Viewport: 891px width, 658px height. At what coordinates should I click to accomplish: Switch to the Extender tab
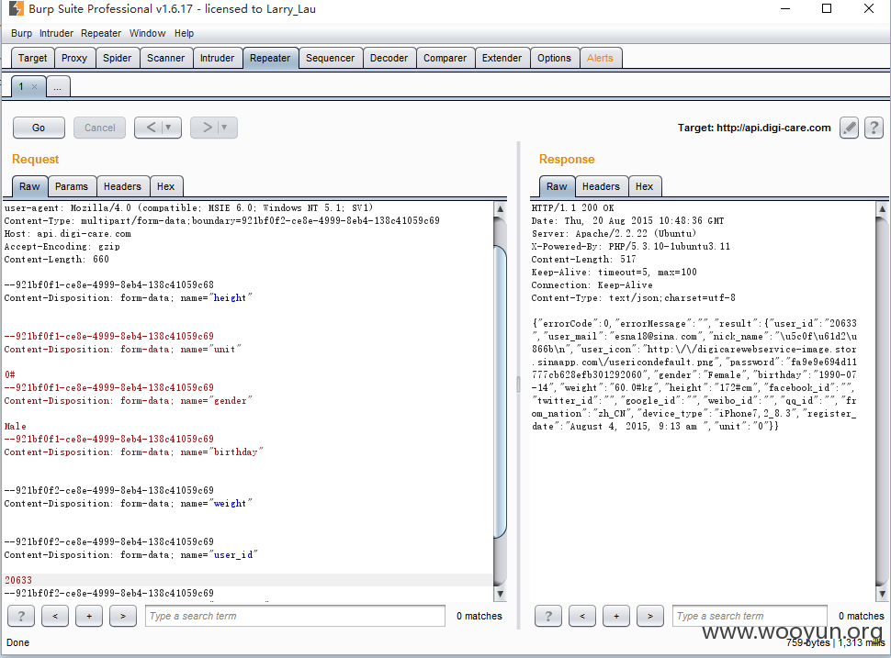tap(502, 58)
